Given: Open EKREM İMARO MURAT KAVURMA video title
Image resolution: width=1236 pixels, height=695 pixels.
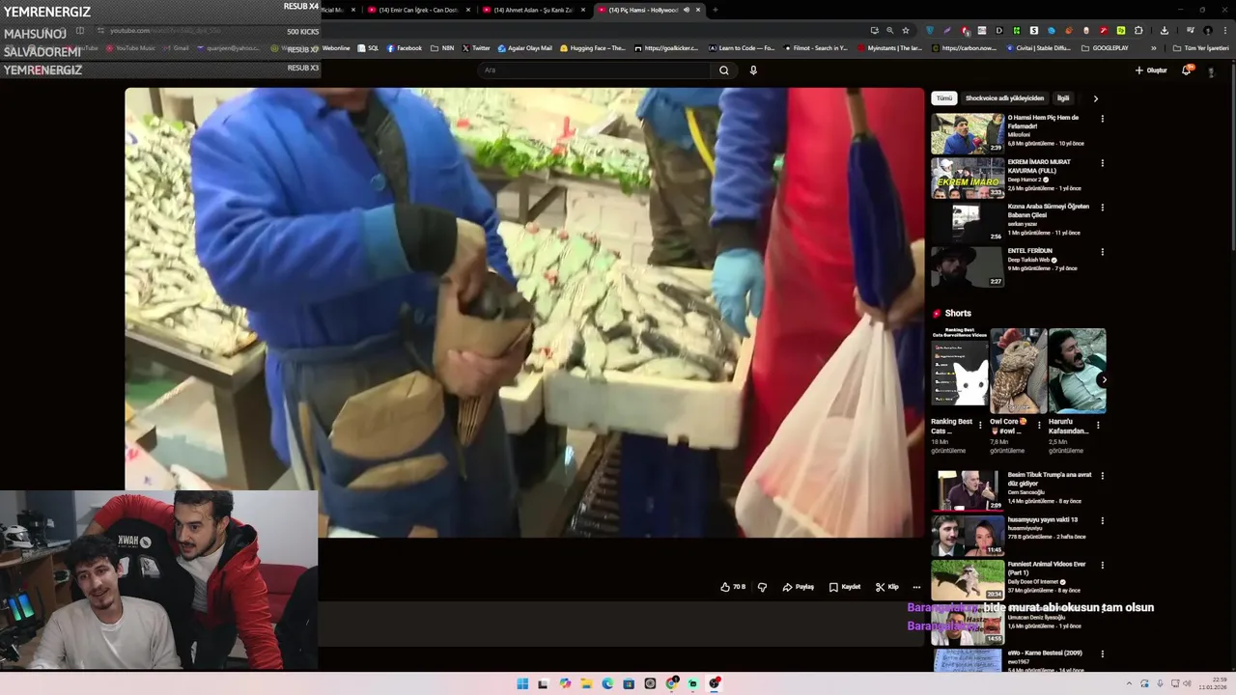Looking at the screenshot, I should tap(1039, 166).
